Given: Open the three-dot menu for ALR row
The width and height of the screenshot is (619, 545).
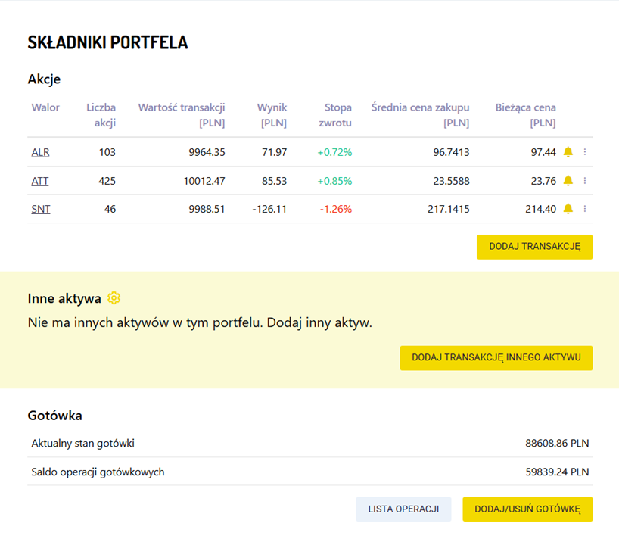Looking at the screenshot, I should (x=585, y=152).
